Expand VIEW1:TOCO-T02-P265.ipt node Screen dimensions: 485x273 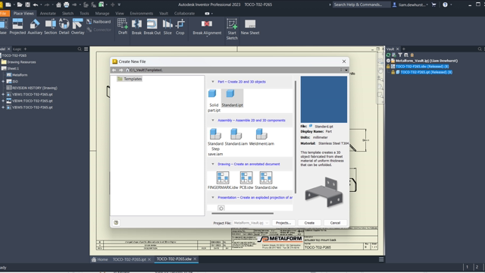tap(3, 94)
